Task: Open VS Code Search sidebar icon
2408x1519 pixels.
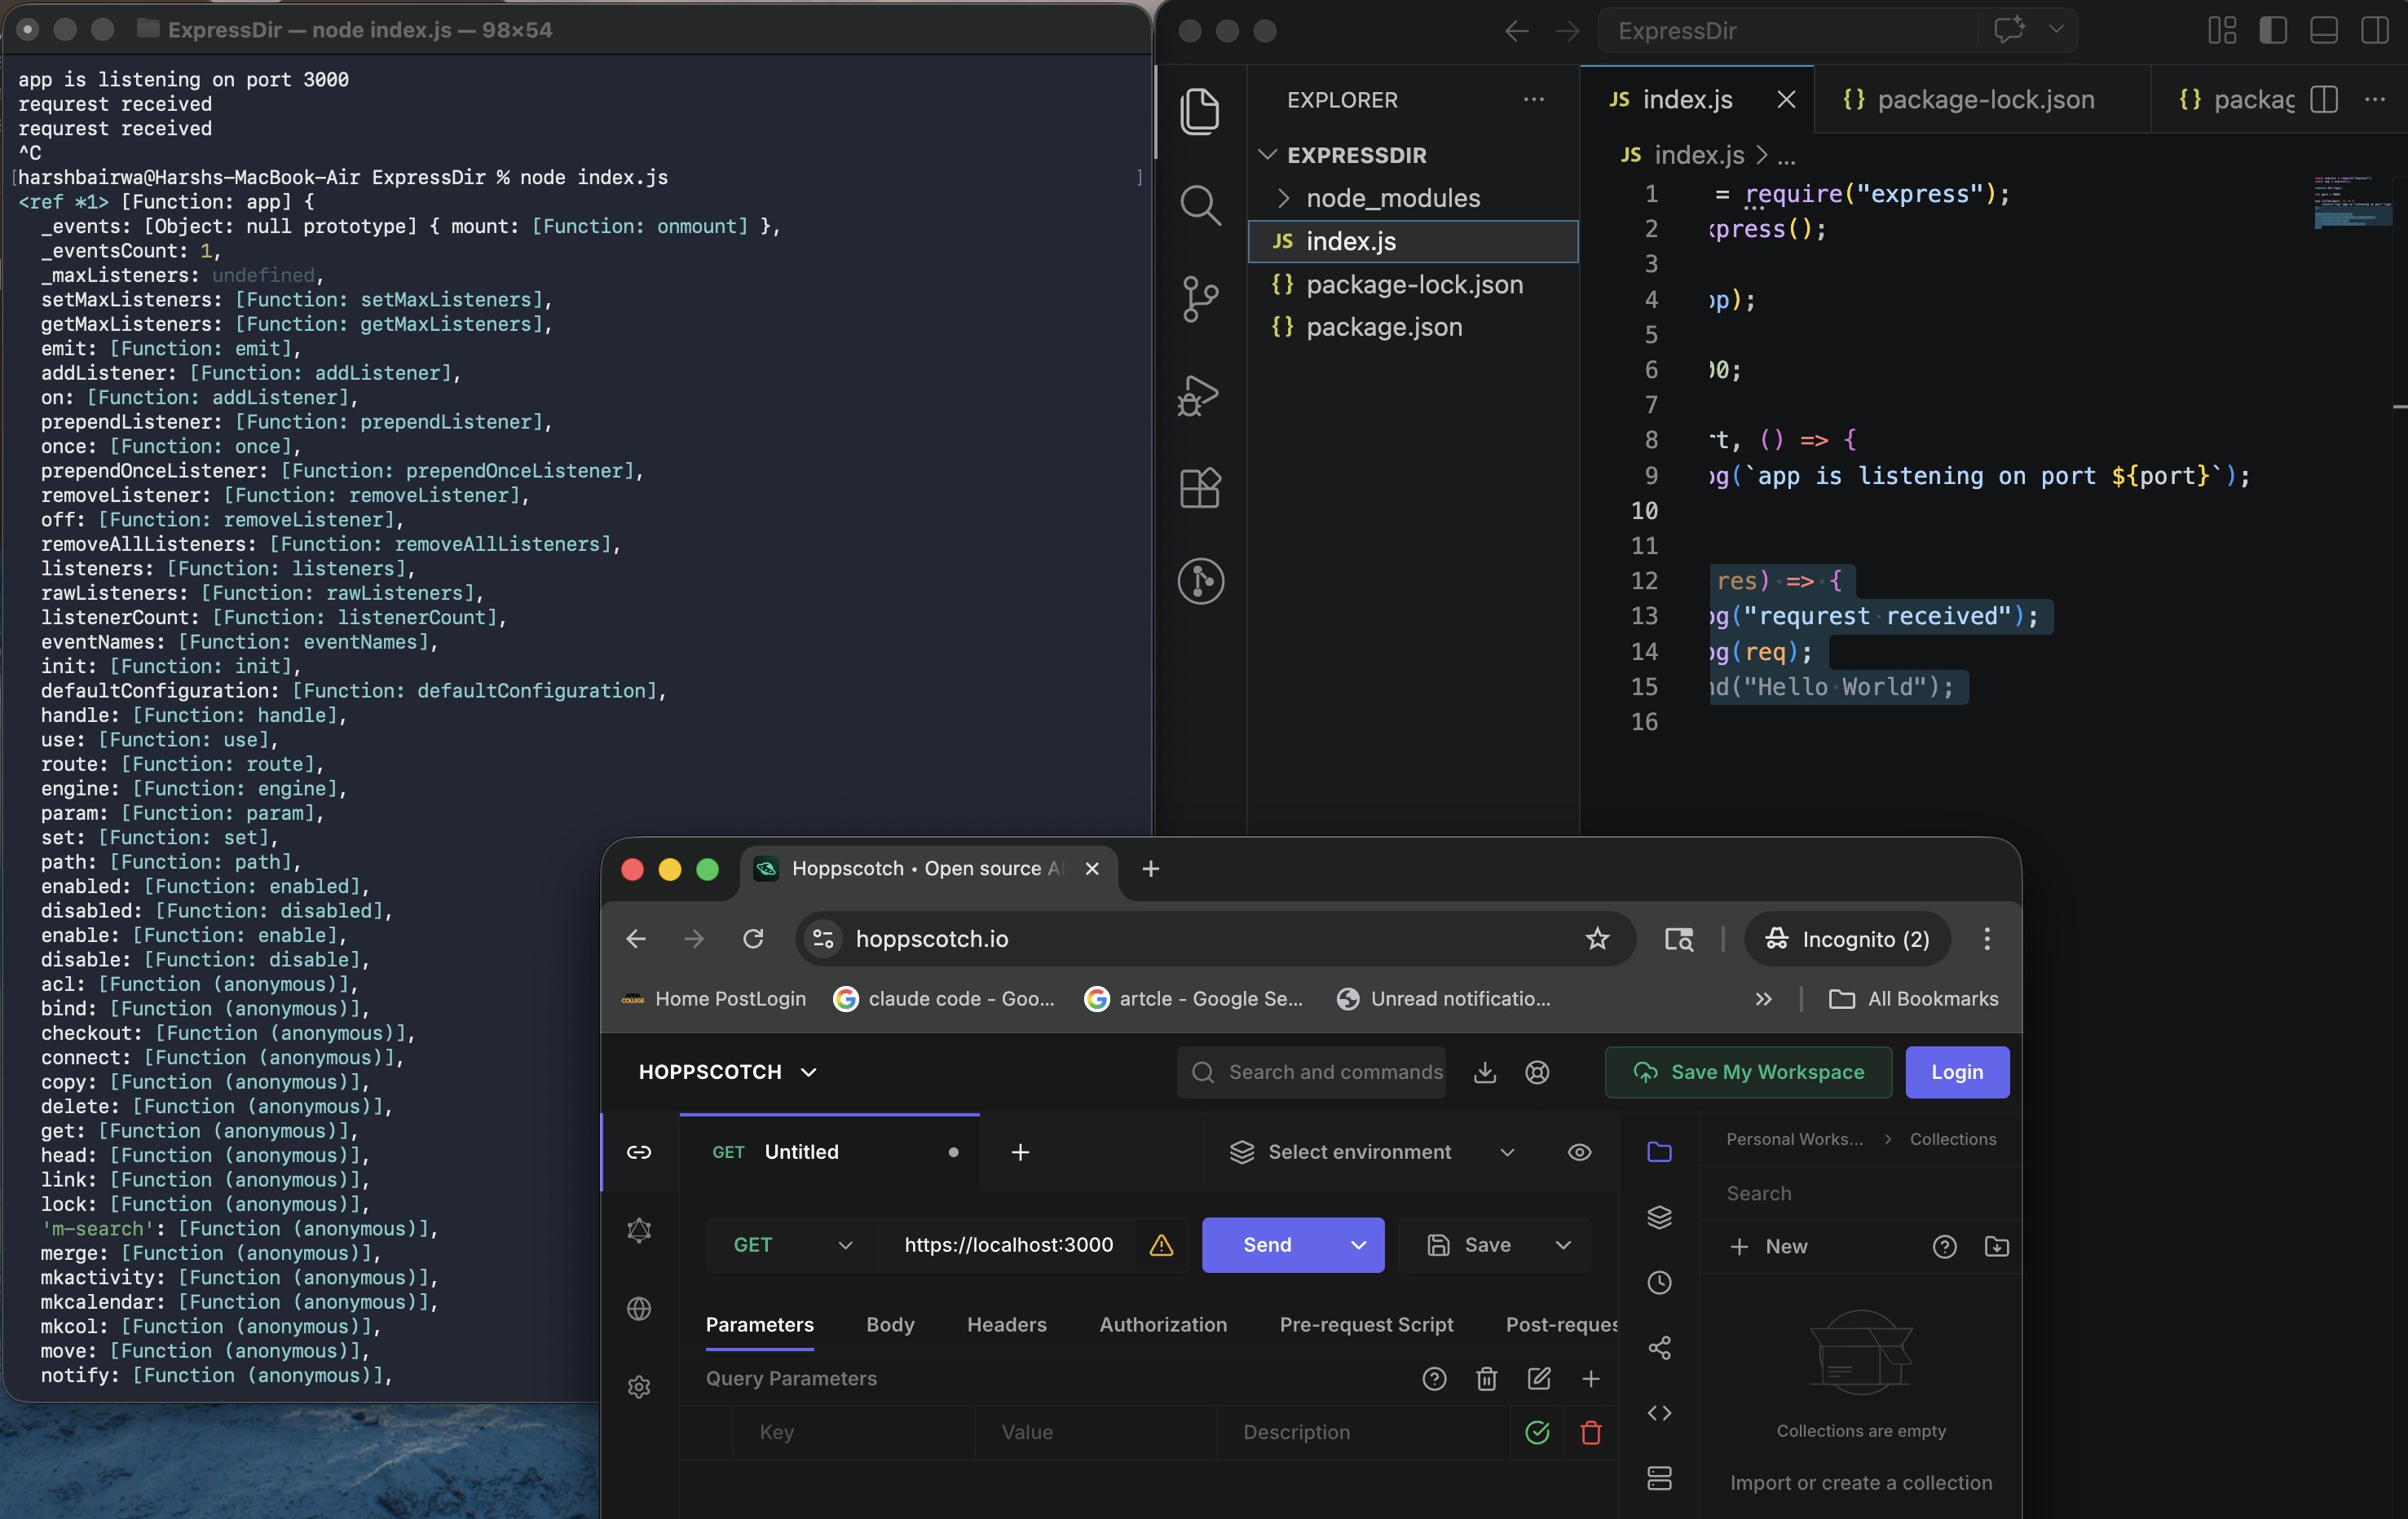Action: tap(1200, 206)
